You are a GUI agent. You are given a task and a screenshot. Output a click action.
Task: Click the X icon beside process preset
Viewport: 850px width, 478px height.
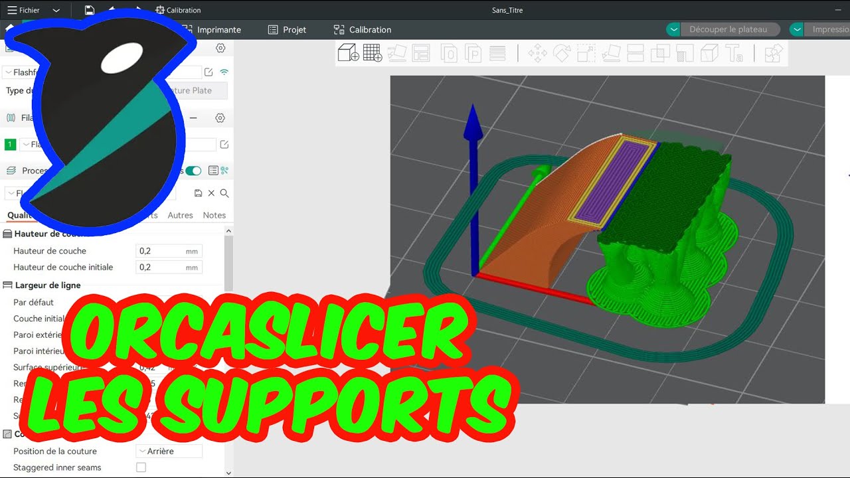[211, 193]
